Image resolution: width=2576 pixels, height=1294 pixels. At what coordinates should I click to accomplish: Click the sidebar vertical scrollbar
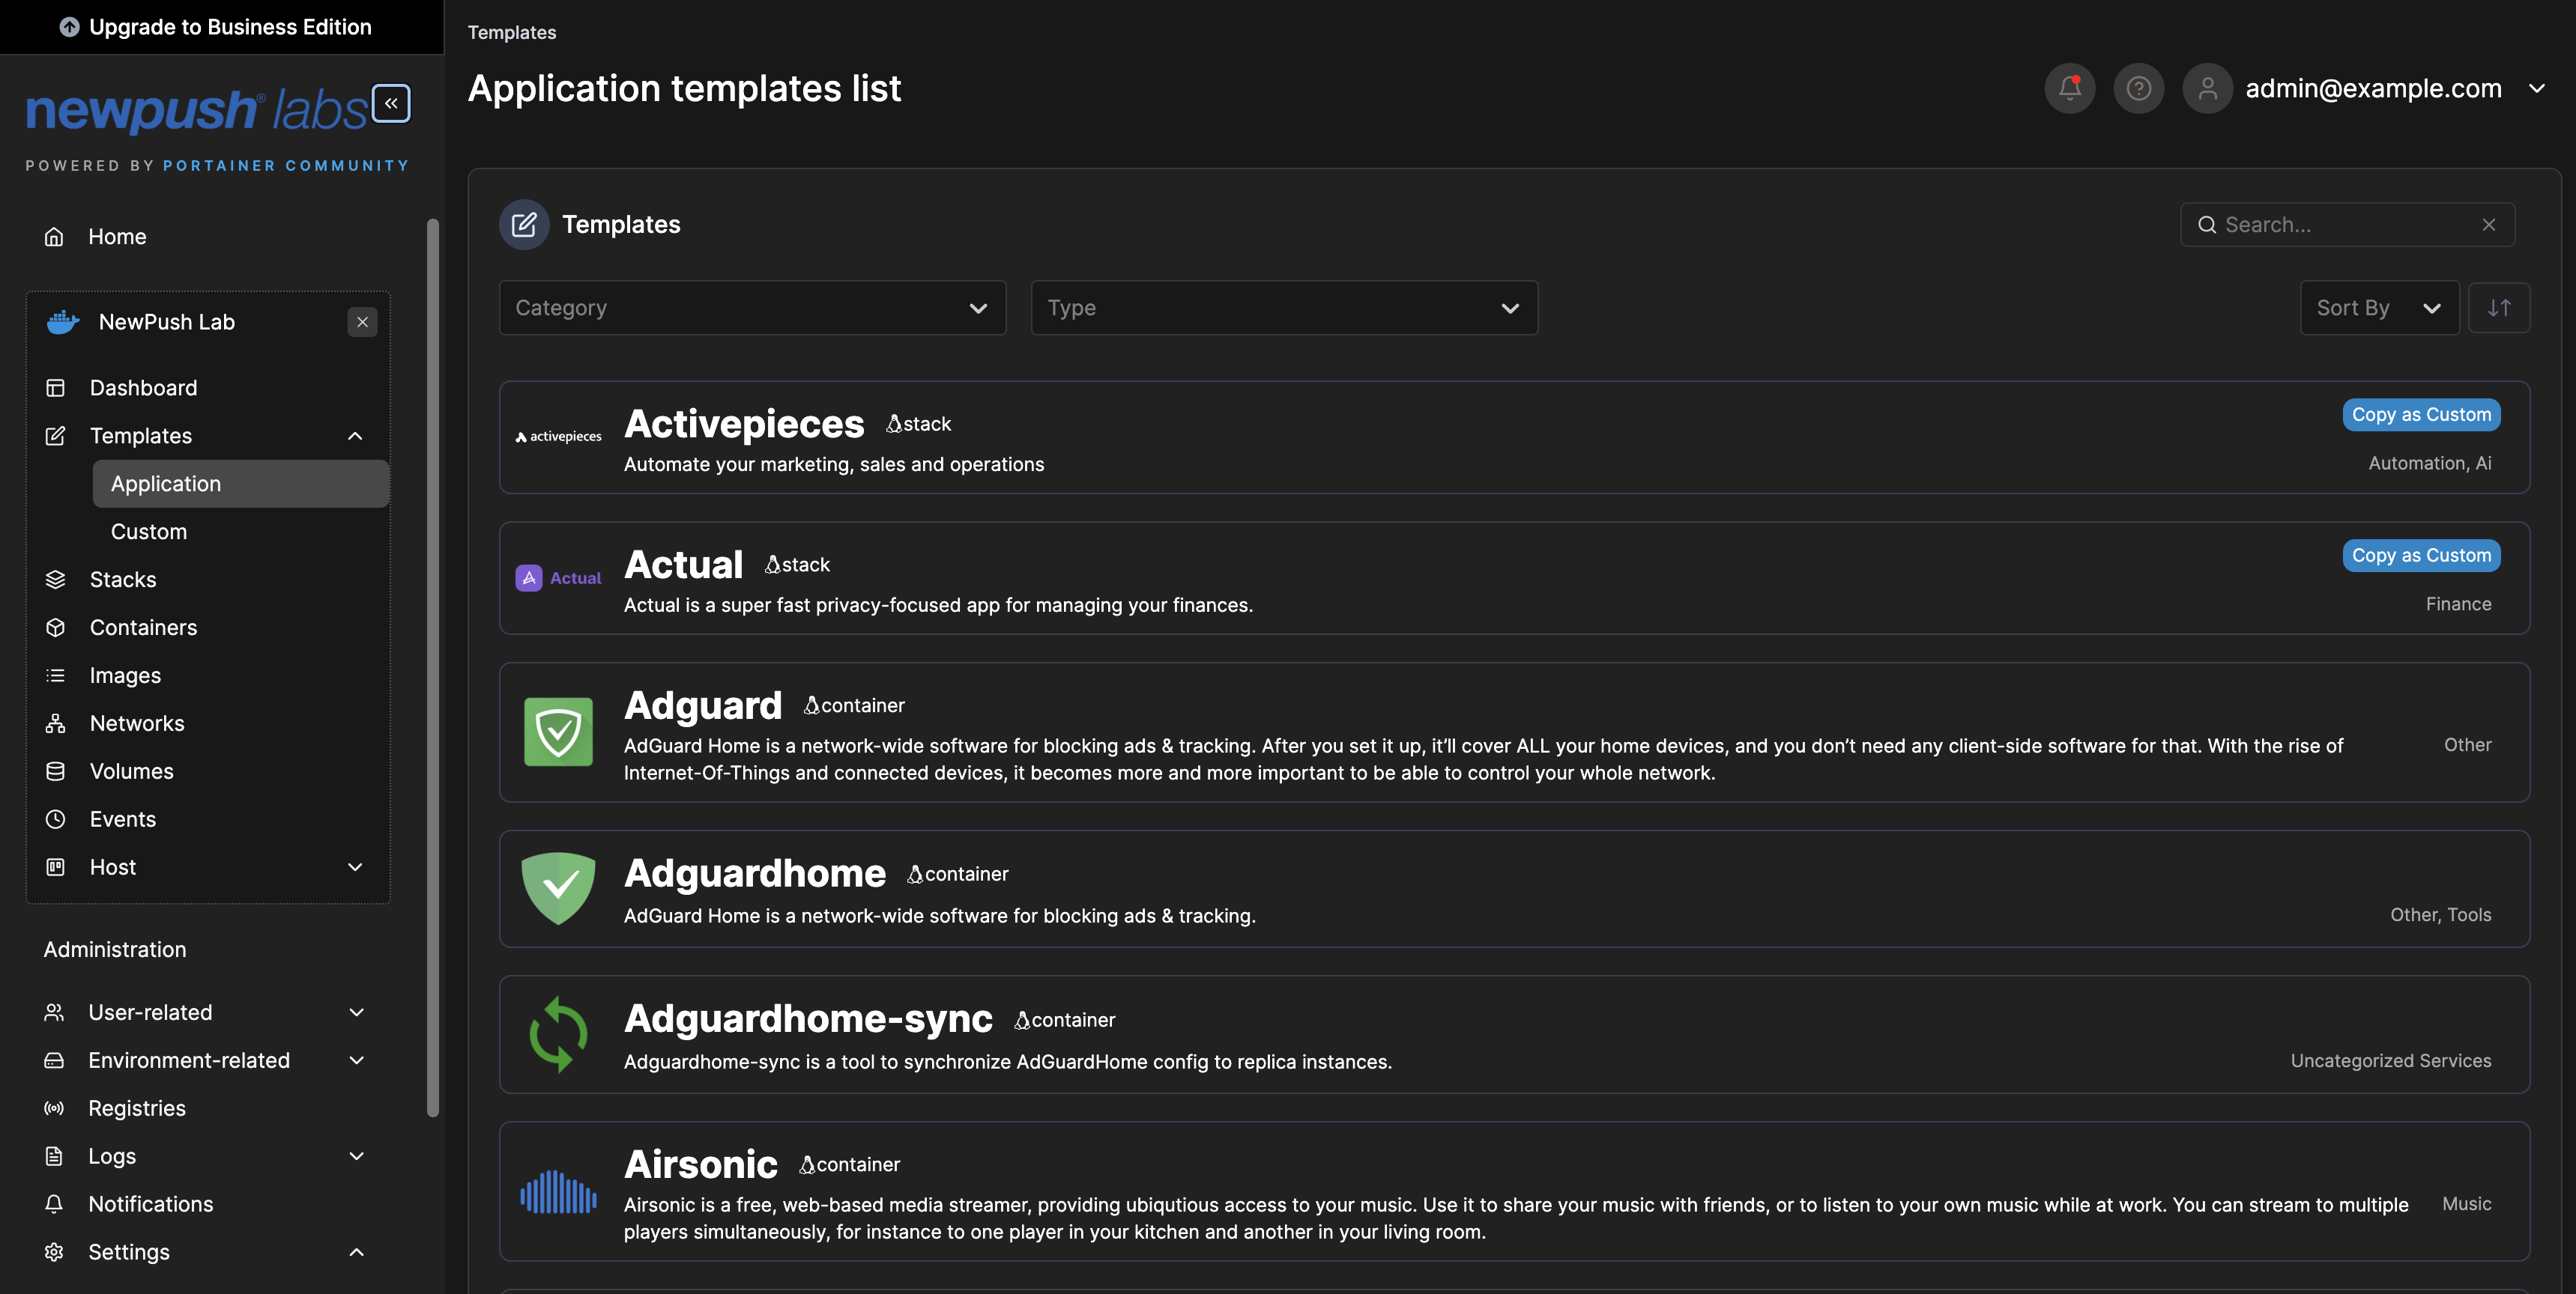pyautogui.click(x=433, y=667)
